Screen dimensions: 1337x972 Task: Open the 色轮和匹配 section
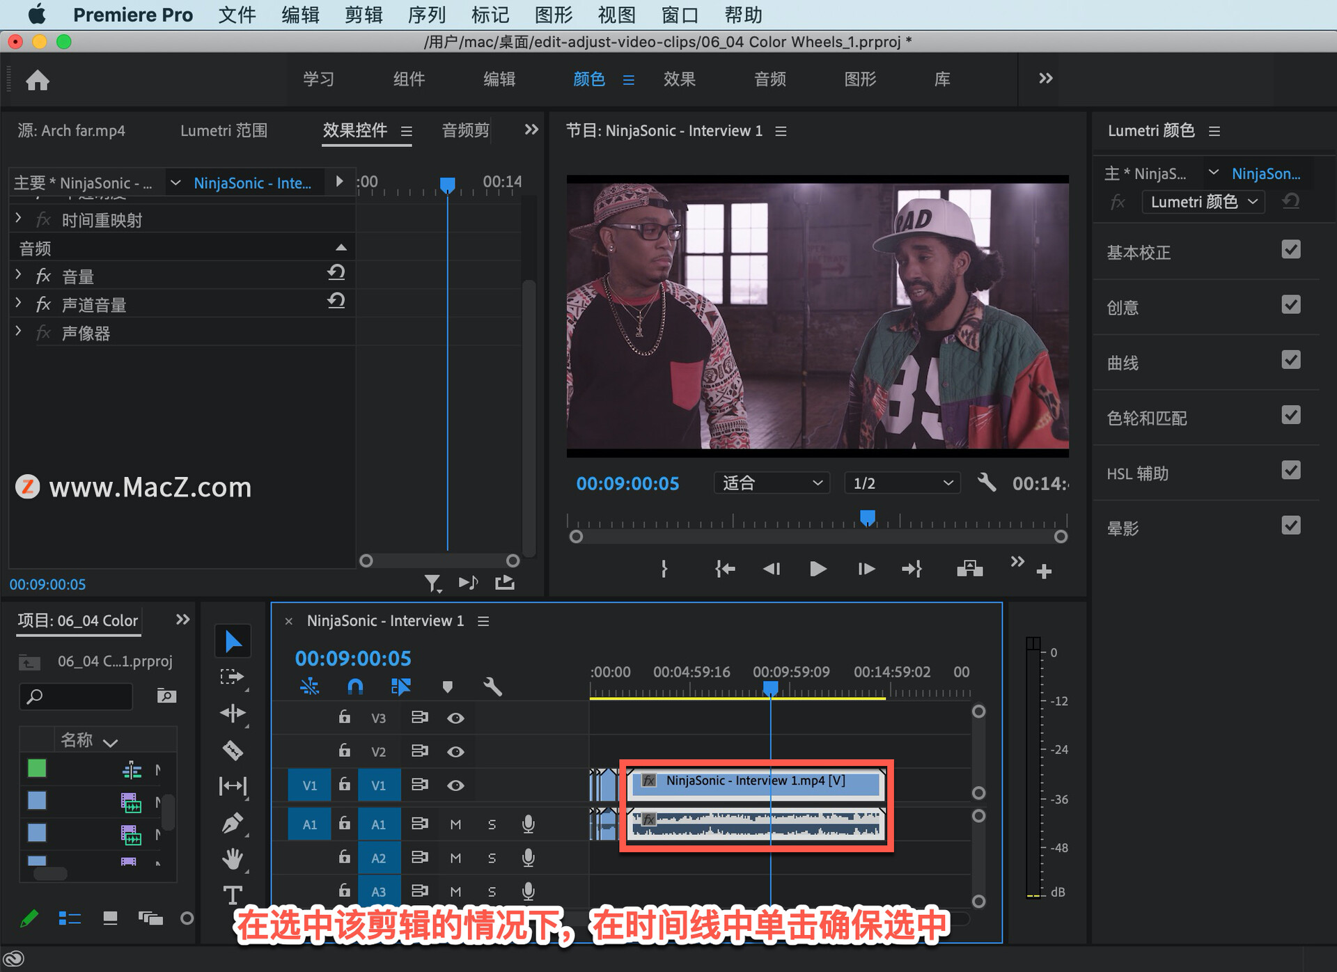1147,418
